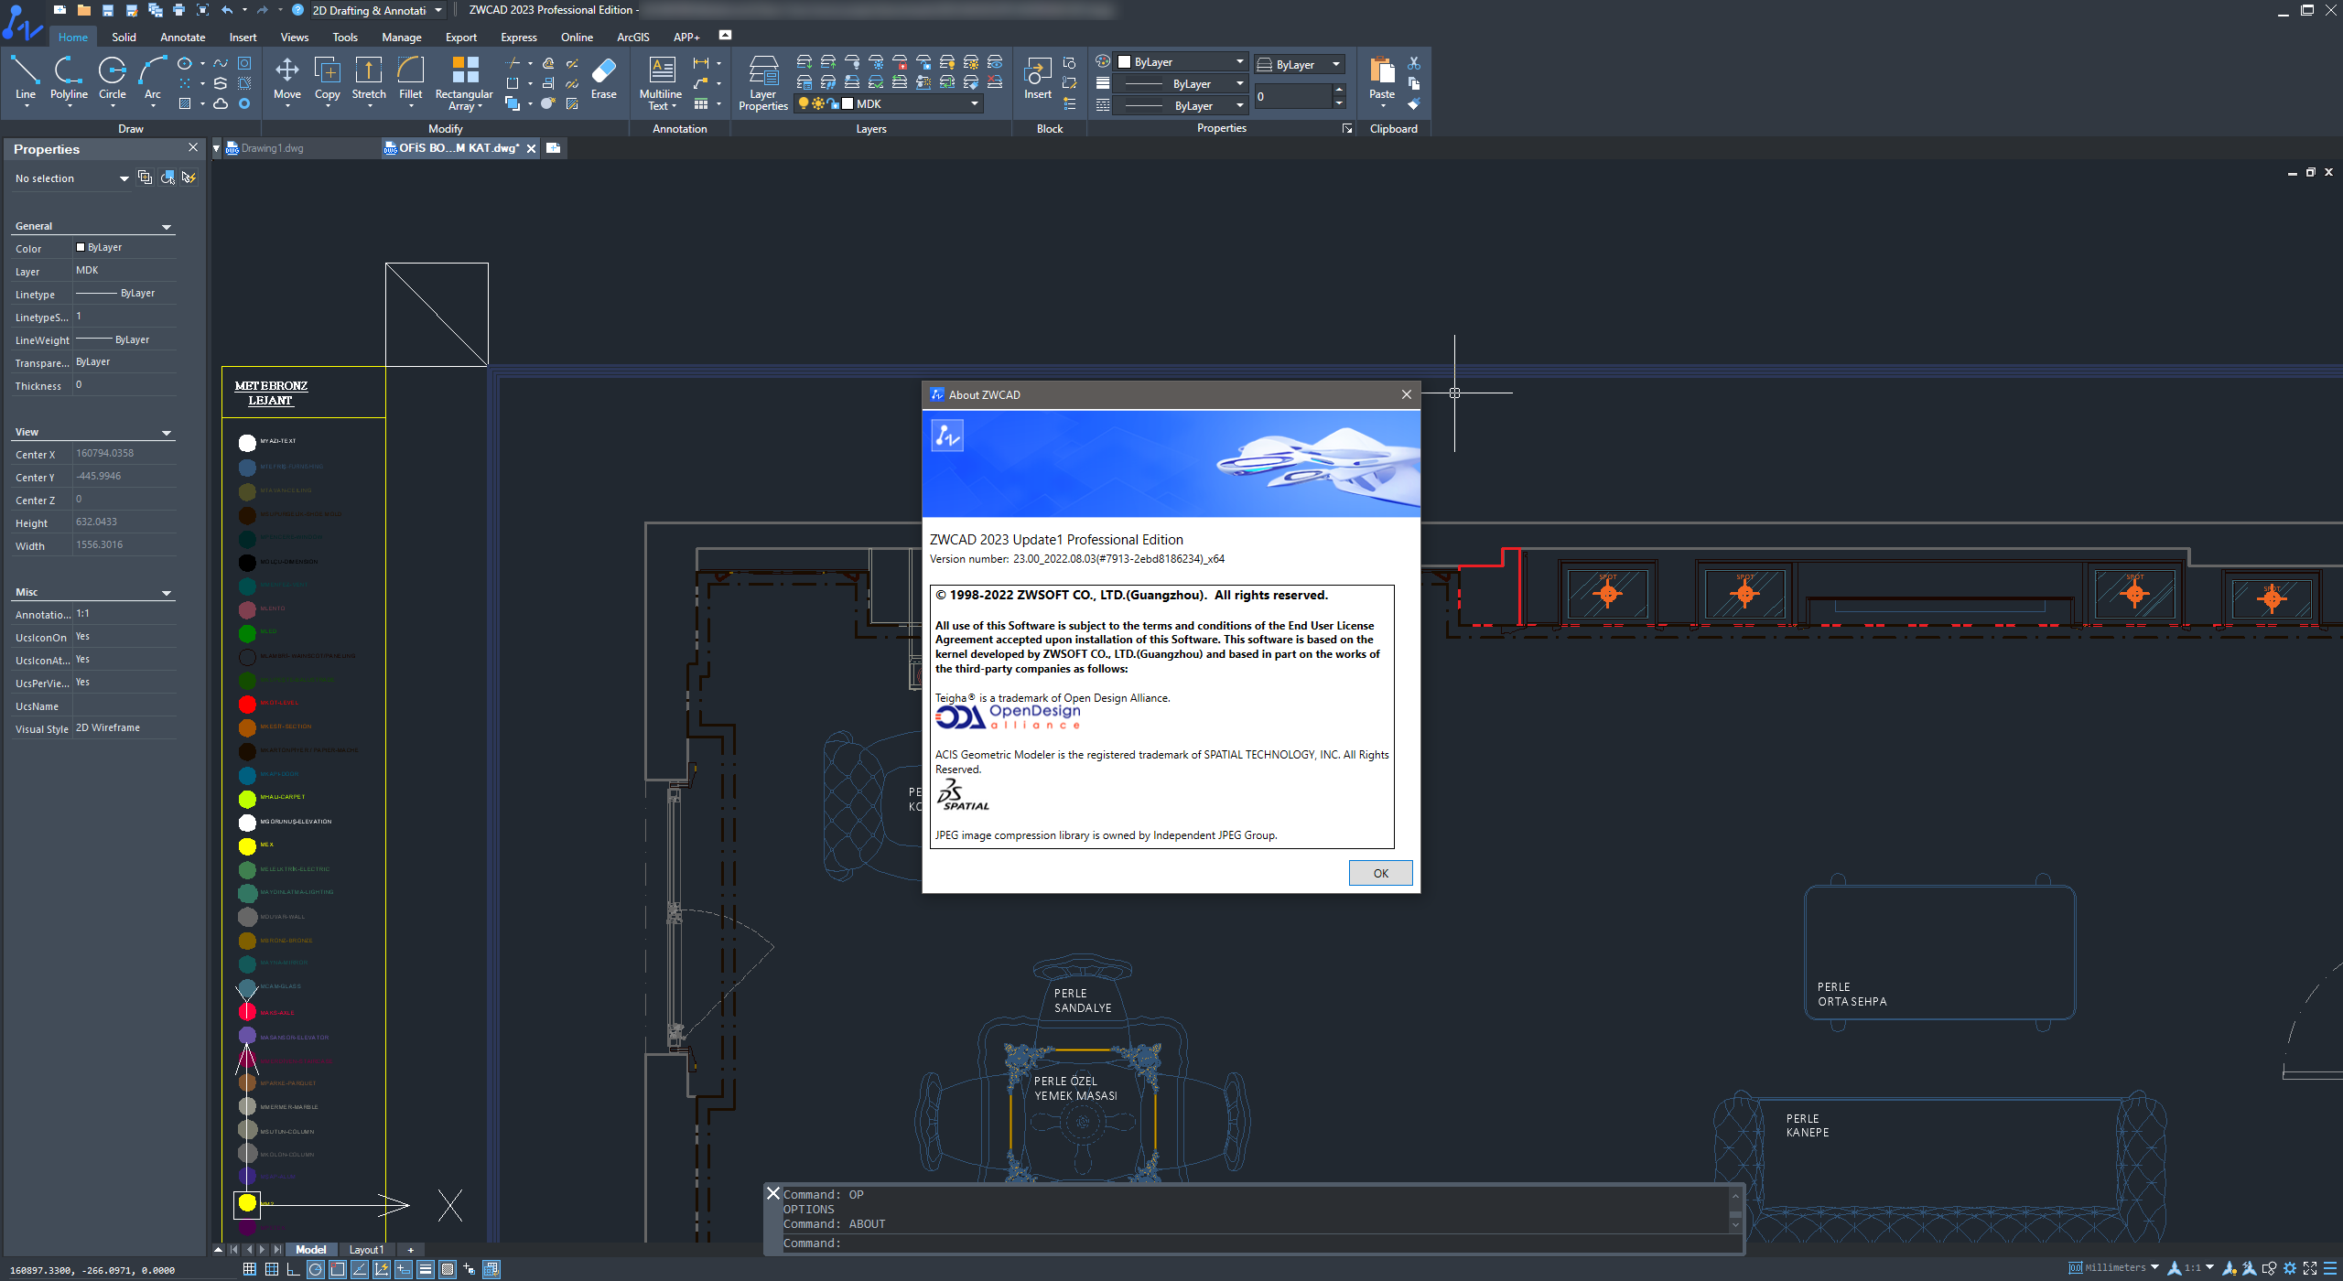The width and height of the screenshot is (2343, 1281).
Task: Open the workspace dropdown '2D Drafting & Annotati'
Action: click(x=377, y=10)
